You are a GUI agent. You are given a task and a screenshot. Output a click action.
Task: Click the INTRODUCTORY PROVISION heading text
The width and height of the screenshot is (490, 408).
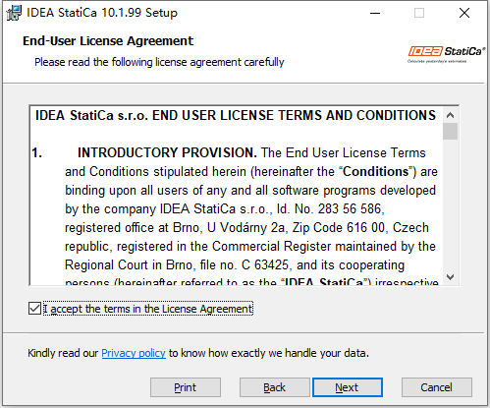[x=167, y=152]
